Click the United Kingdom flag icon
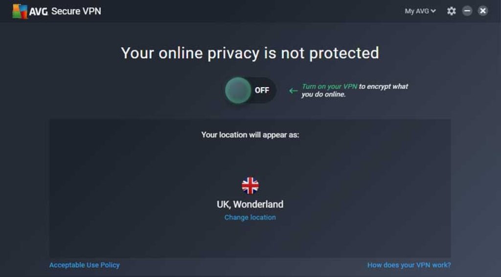Image resolution: width=501 pixels, height=277 pixels. click(250, 185)
